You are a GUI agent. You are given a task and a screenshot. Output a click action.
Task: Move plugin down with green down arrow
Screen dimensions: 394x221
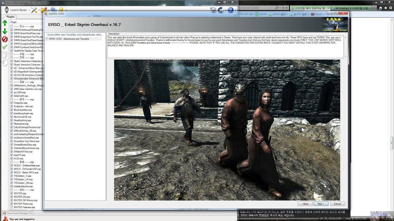tap(5, 31)
